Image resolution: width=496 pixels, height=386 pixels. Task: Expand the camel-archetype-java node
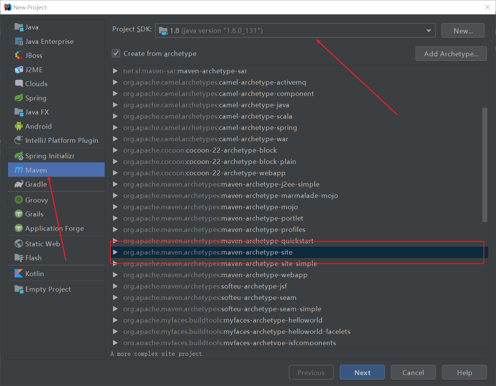[x=115, y=105]
